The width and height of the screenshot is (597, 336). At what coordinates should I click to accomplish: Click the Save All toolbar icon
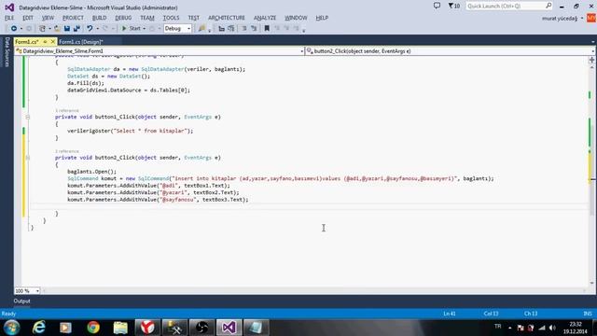click(76, 29)
